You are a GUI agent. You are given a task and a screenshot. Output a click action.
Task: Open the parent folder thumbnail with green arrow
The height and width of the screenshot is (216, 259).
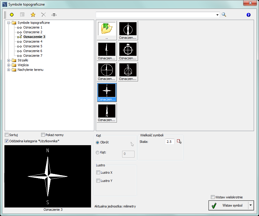pyautogui.click(x=107, y=30)
